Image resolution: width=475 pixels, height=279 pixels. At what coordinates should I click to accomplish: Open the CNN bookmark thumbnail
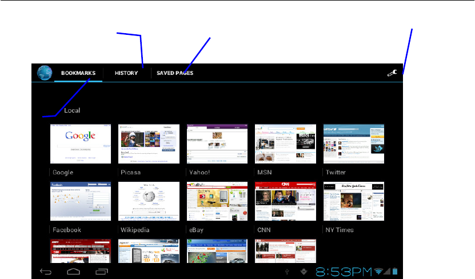pos(285,201)
